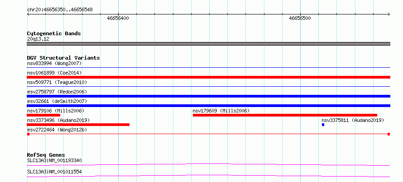Select the blue esv2758797 variant bar

coord(208,96)
